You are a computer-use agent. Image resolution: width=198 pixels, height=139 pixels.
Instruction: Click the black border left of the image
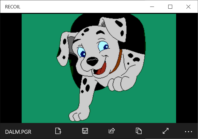[x=11, y=68]
